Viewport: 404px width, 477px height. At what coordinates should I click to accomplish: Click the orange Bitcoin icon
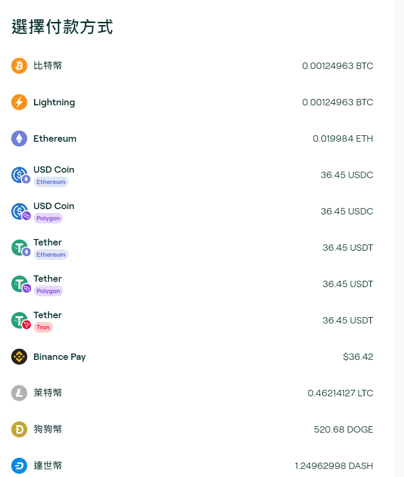(x=19, y=66)
